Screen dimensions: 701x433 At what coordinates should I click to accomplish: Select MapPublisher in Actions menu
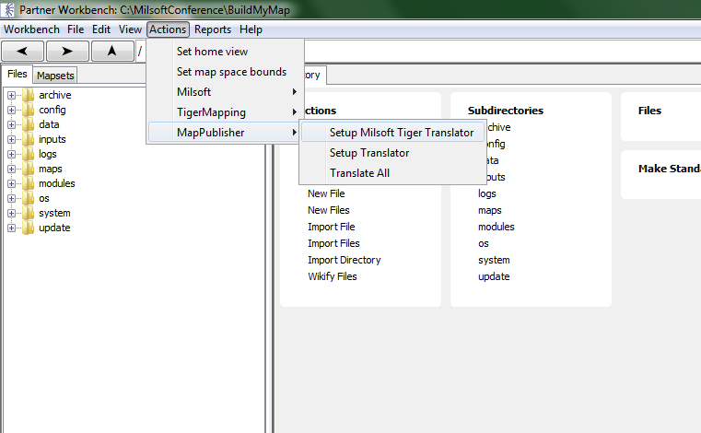pyautogui.click(x=226, y=133)
